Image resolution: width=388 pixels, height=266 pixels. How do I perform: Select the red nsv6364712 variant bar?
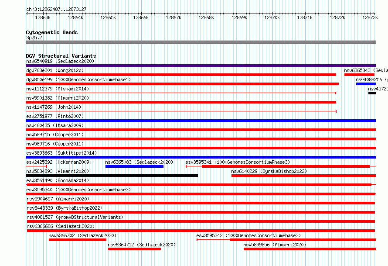pyautogui.click(x=134, y=249)
